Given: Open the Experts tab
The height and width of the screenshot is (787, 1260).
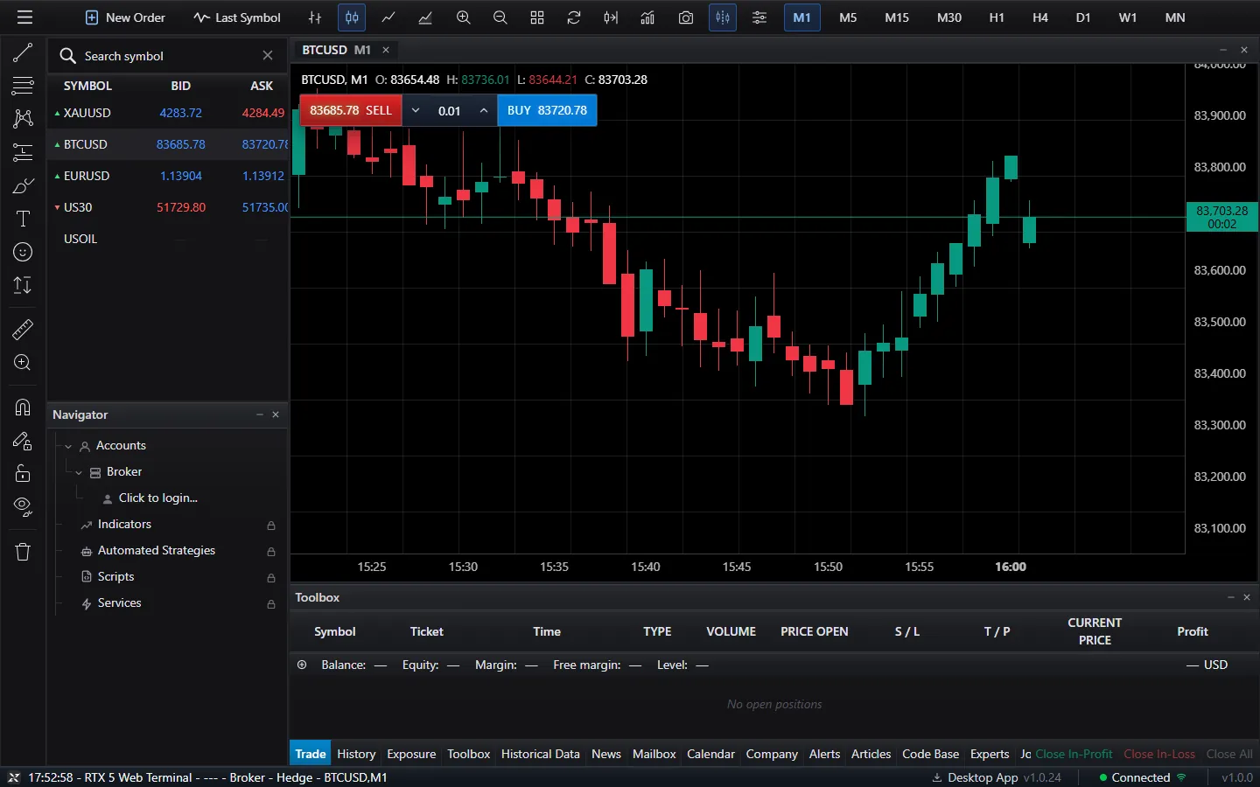Looking at the screenshot, I should 990,754.
